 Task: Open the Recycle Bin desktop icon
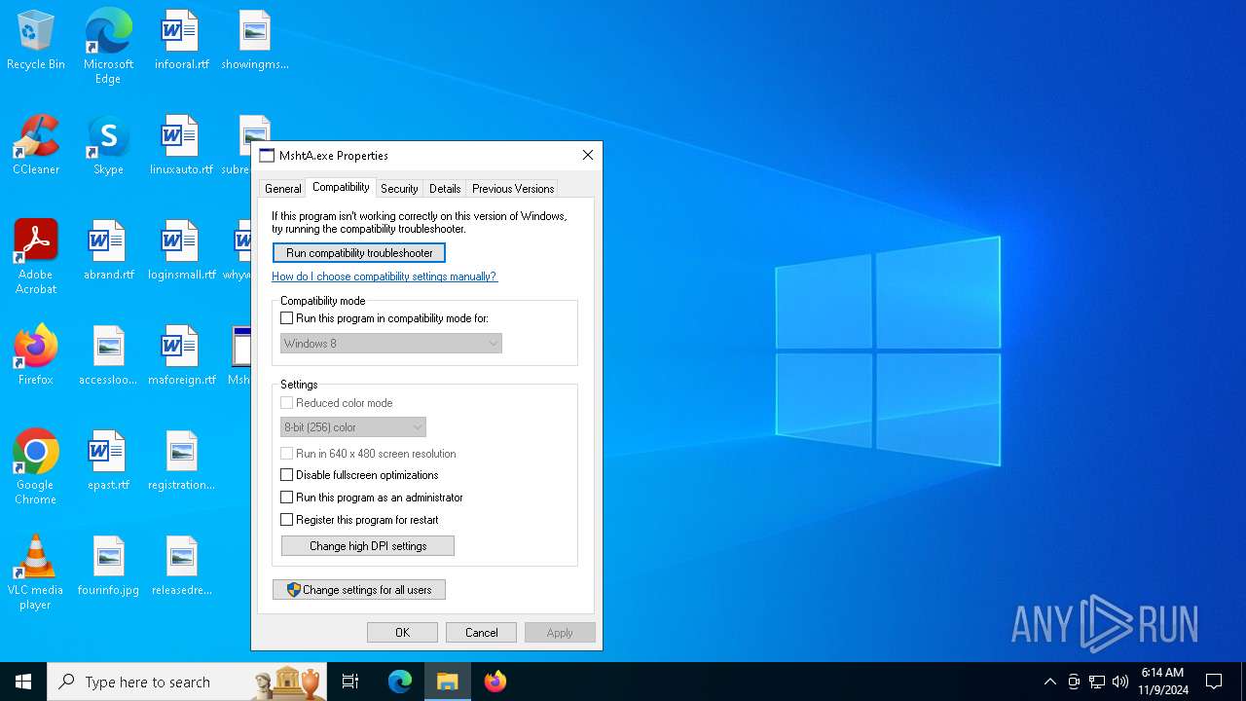36,41
